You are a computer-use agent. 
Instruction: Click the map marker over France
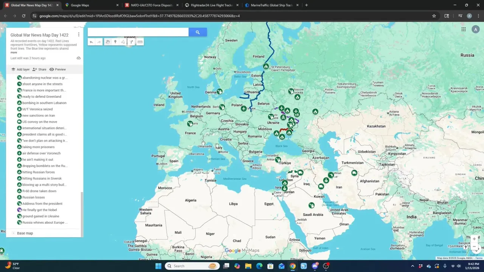click(x=190, y=124)
